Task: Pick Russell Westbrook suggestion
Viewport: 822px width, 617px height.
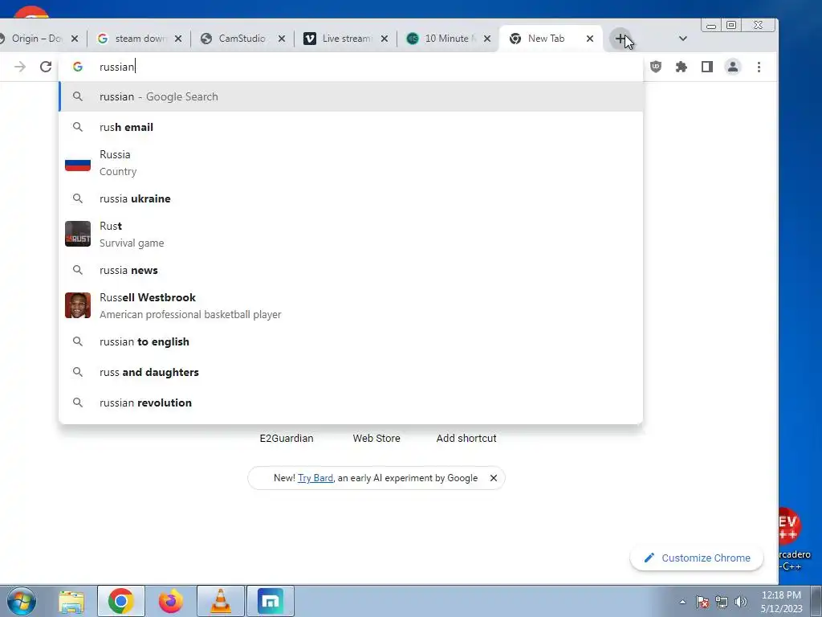Action: 351,305
